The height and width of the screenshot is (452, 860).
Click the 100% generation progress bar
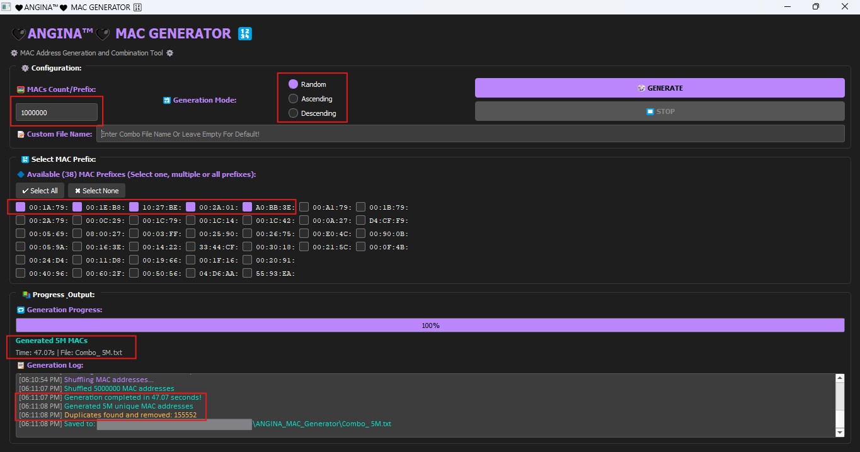click(x=430, y=325)
